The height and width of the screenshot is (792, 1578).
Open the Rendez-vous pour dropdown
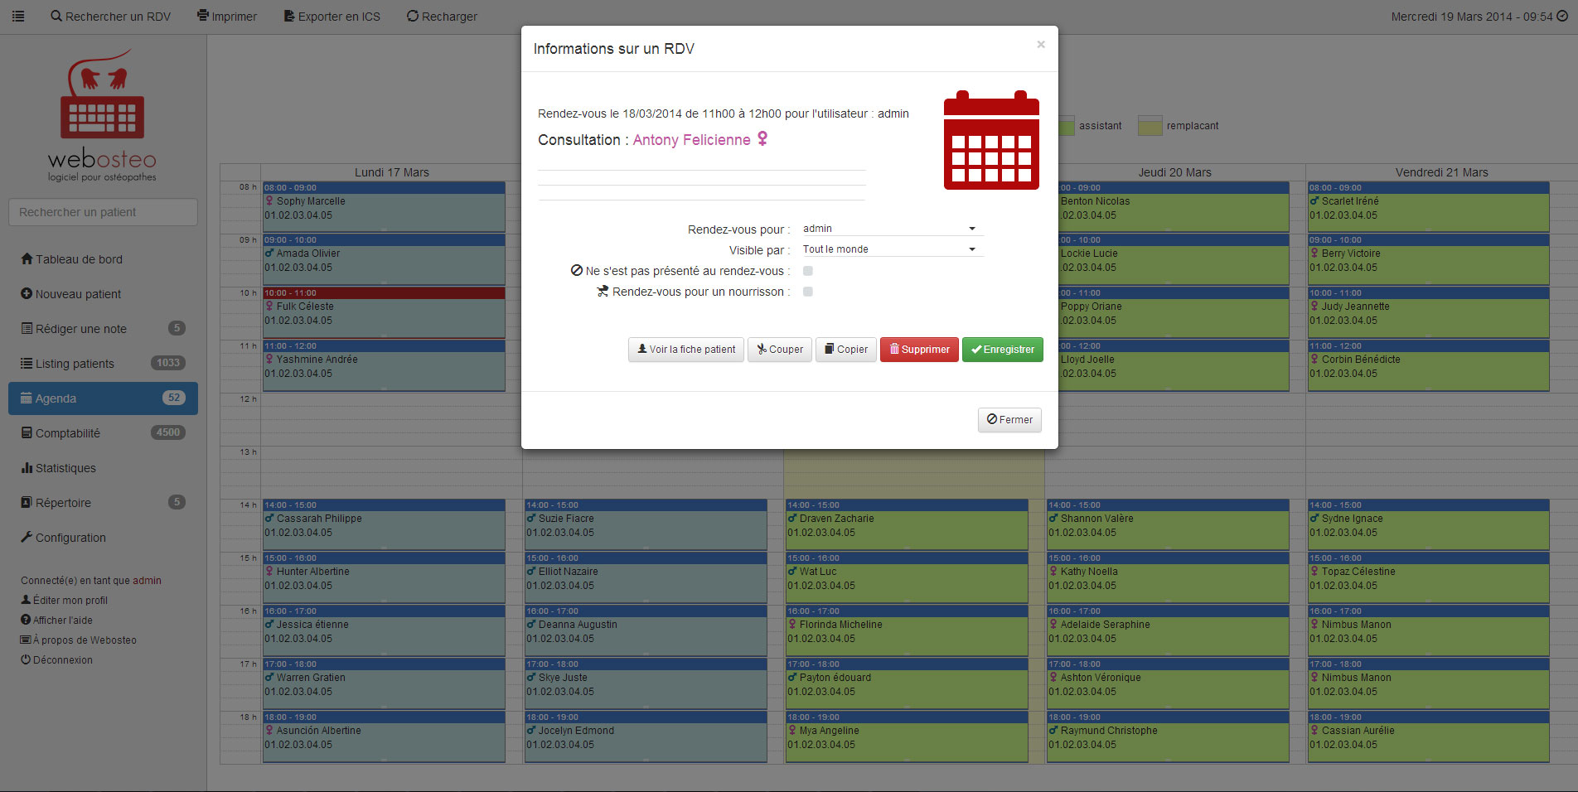click(892, 229)
